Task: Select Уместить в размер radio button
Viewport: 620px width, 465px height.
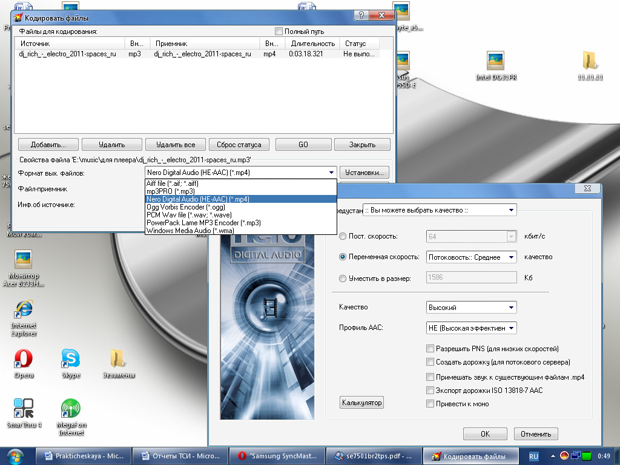Action: (343, 279)
